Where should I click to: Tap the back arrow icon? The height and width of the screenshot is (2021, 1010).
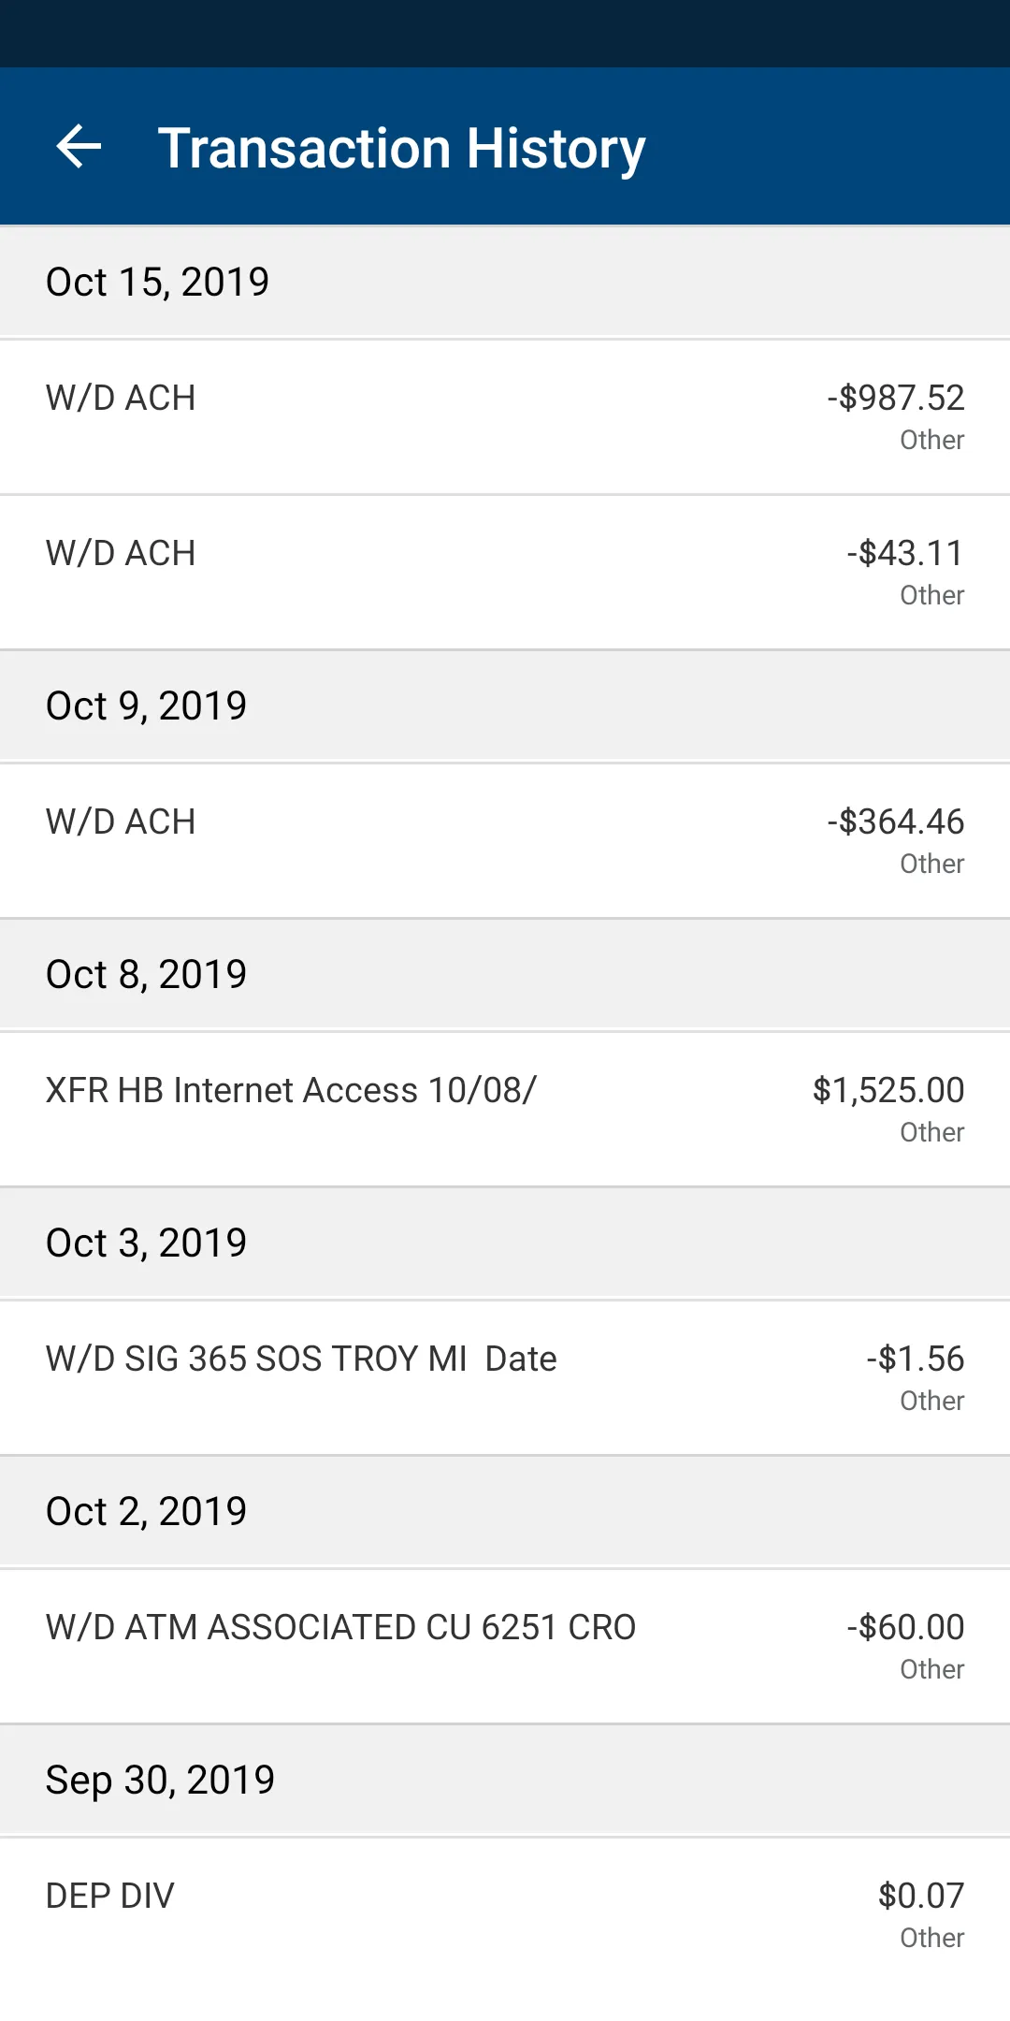pyautogui.click(x=79, y=147)
